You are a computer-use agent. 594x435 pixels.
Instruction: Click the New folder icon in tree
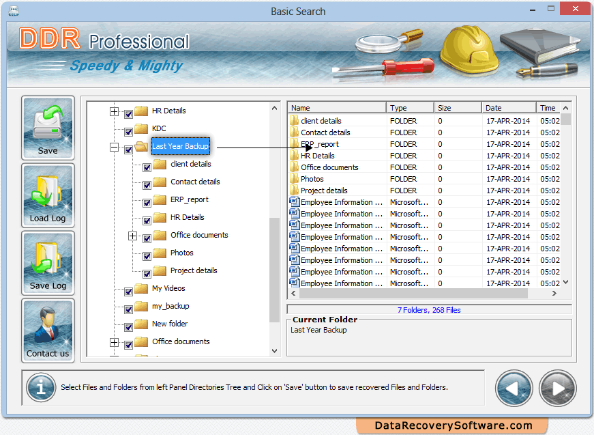(141, 324)
